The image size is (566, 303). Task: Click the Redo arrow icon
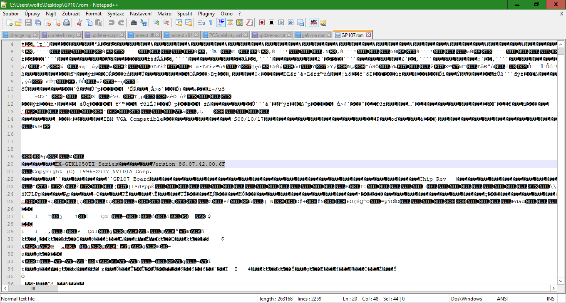pyautogui.click(x=121, y=22)
